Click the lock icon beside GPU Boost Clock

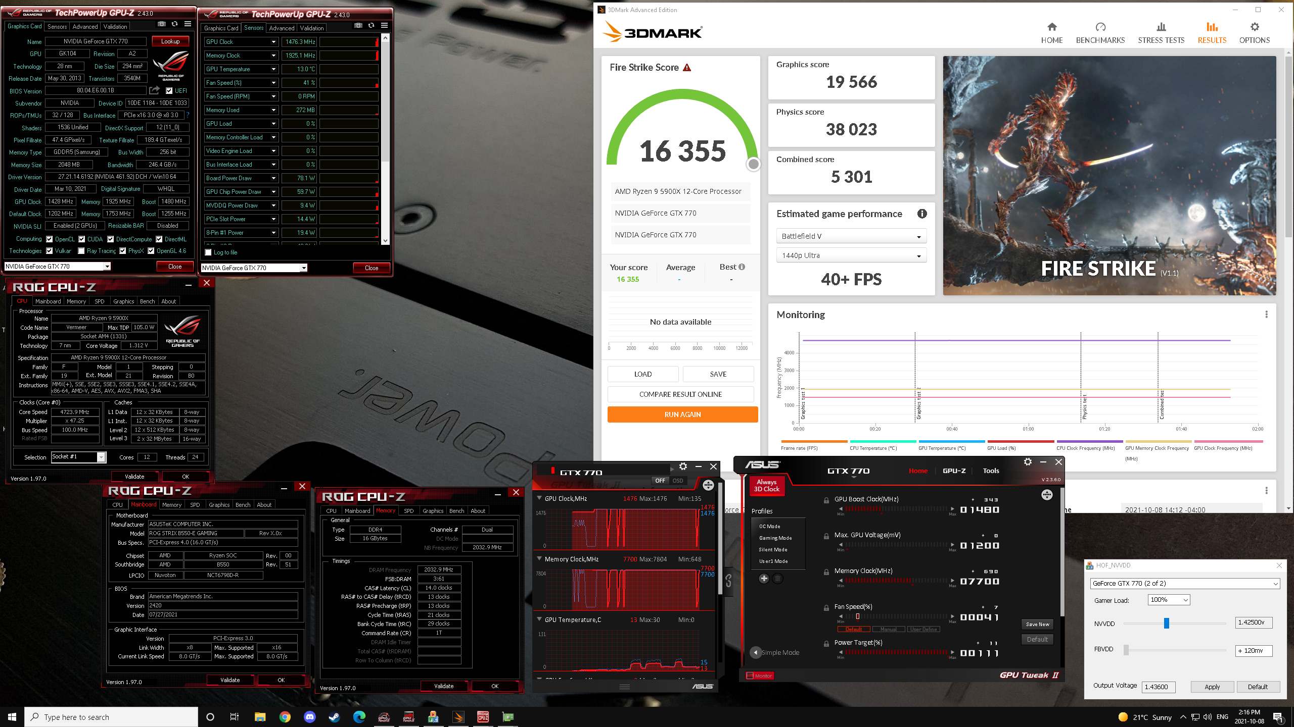[x=826, y=500]
